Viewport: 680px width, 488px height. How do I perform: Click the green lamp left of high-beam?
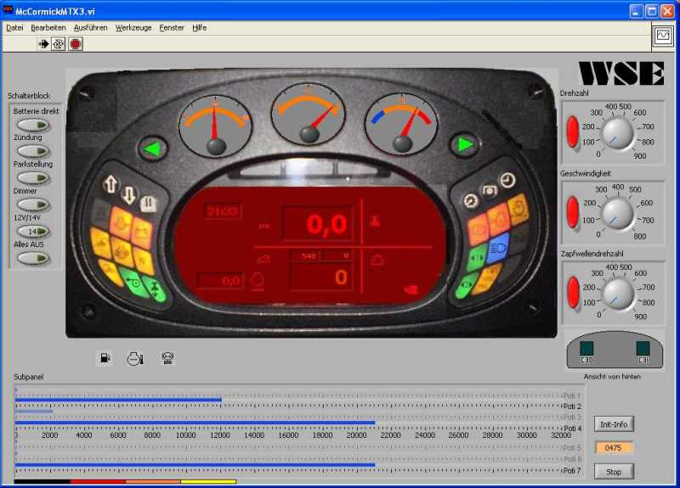477,258
